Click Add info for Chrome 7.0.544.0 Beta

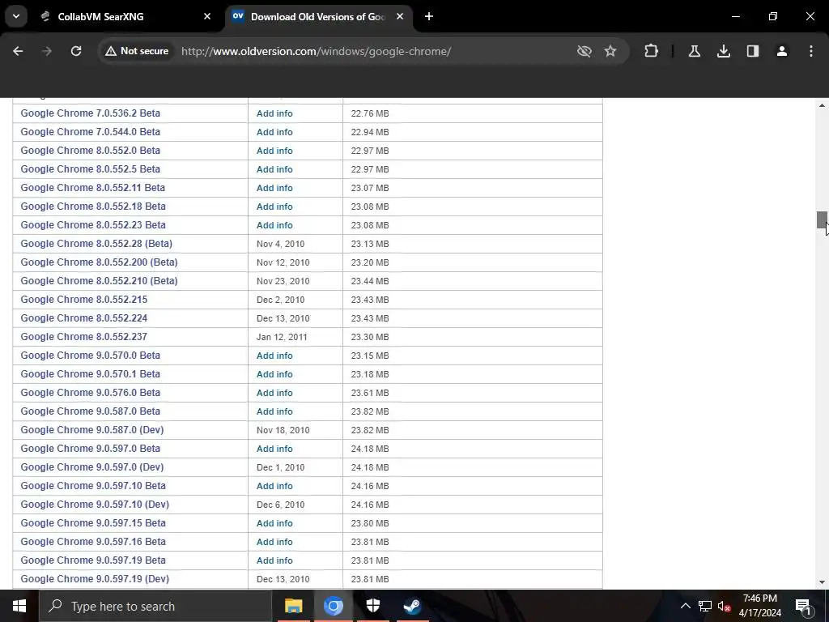274,132
